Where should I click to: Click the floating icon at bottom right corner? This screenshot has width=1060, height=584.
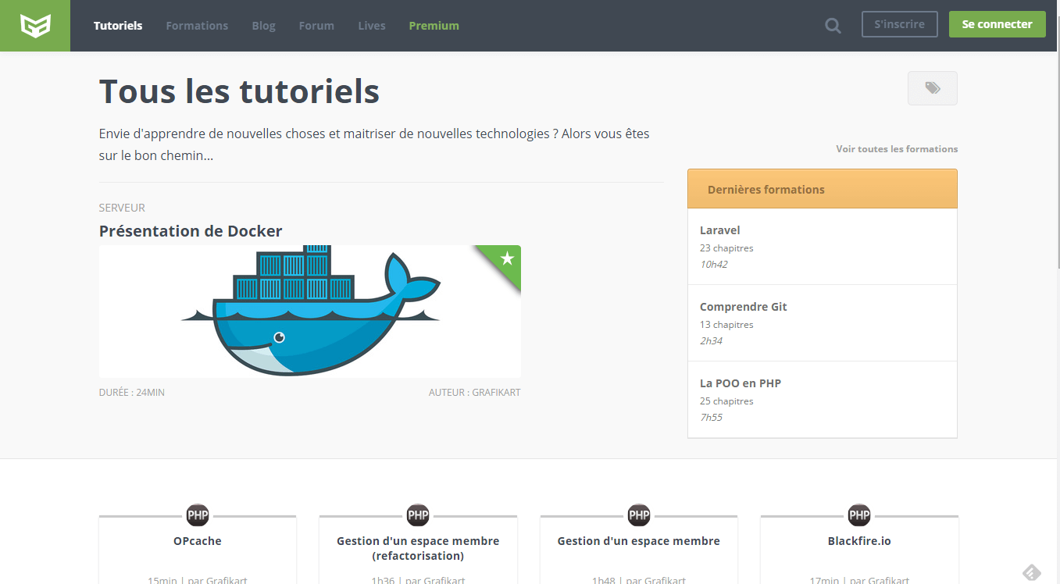(x=1031, y=572)
